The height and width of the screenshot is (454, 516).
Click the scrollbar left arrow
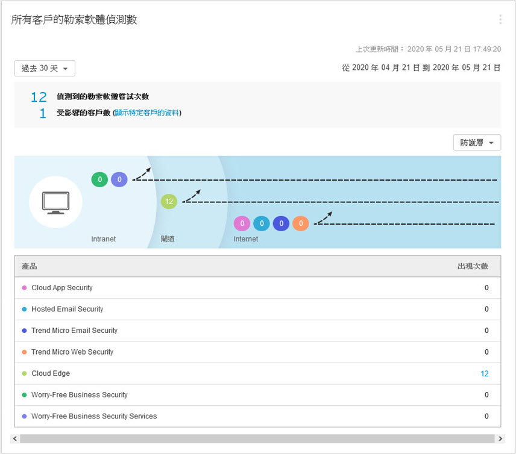coord(15,439)
